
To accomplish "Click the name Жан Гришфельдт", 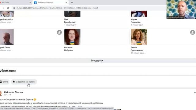I will (x=70, y=21).
